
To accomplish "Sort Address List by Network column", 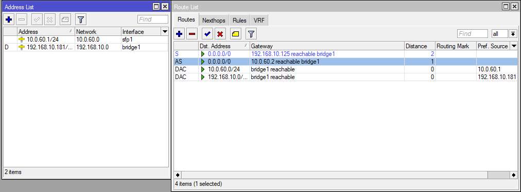I will click(98, 32).
